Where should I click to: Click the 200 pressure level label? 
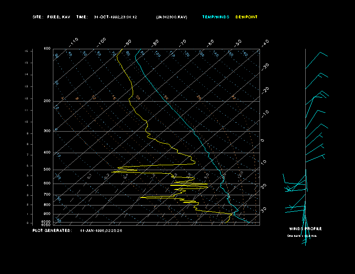click(47, 101)
